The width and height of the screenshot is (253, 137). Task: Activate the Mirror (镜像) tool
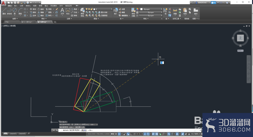pos(41,12)
